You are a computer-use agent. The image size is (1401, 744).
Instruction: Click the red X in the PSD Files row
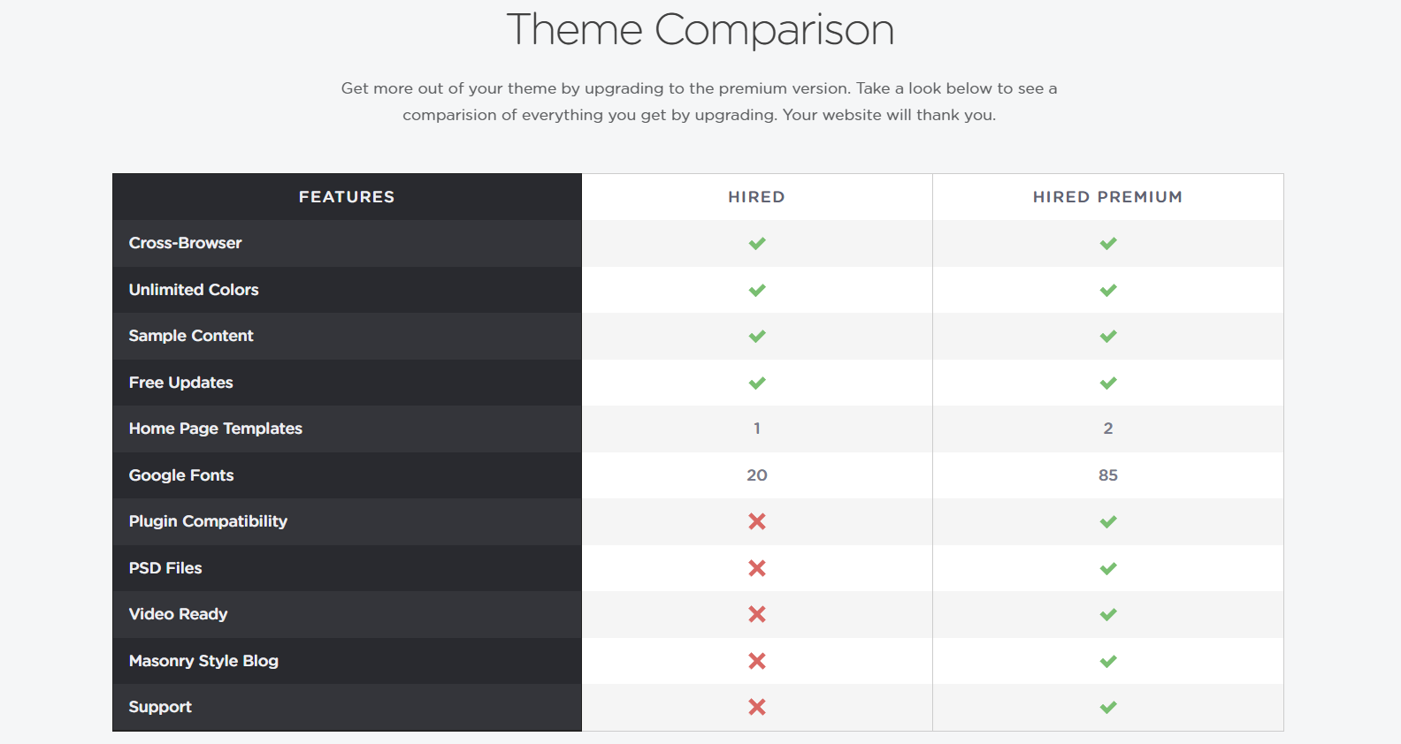coord(756,568)
